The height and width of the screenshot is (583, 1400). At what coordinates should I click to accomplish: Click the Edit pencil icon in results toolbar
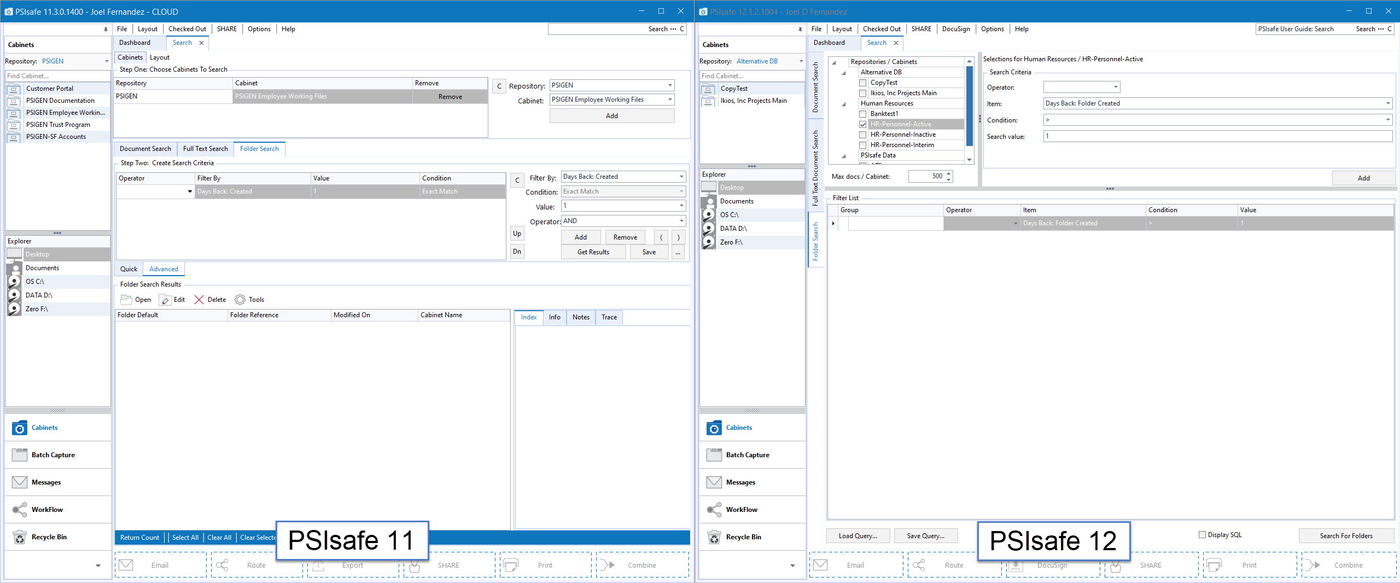[x=165, y=300]
